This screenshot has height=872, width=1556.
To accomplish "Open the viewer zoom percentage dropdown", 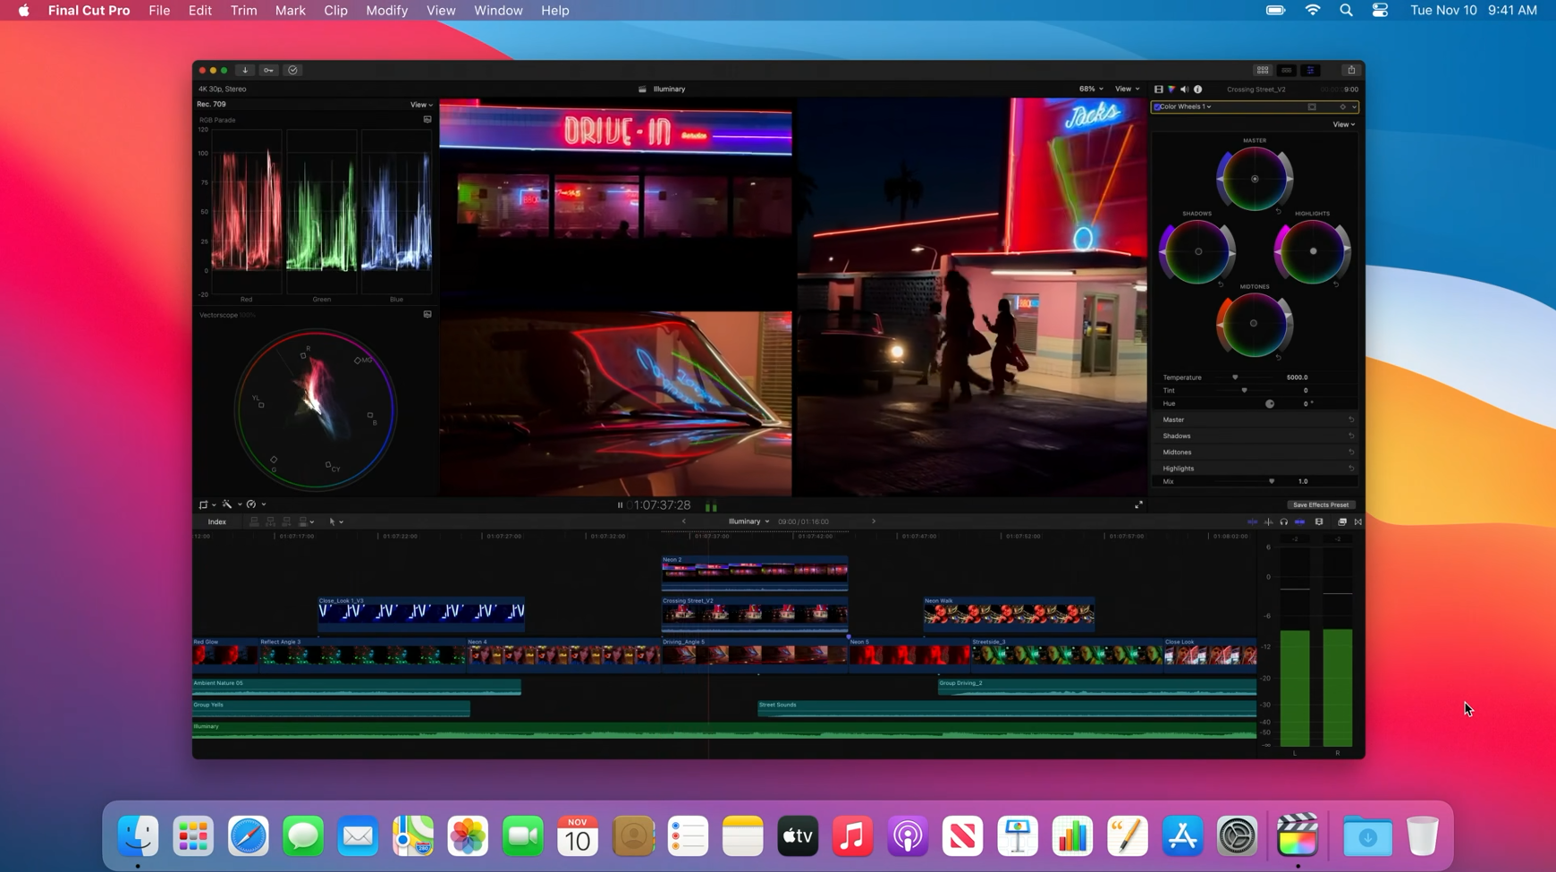I will tap(1091, 89).
